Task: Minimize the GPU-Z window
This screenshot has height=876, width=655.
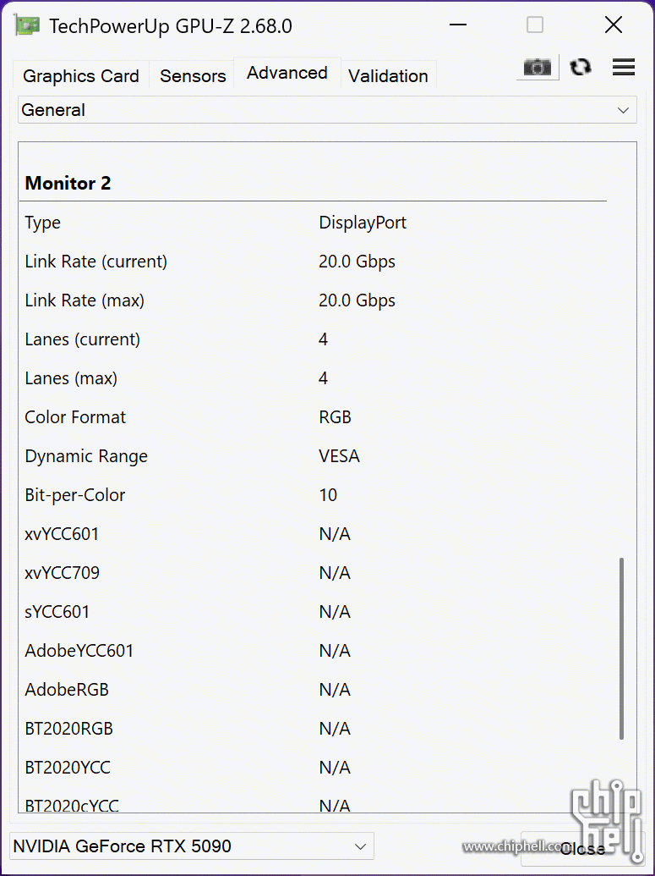Action: (x=458, y=25)
